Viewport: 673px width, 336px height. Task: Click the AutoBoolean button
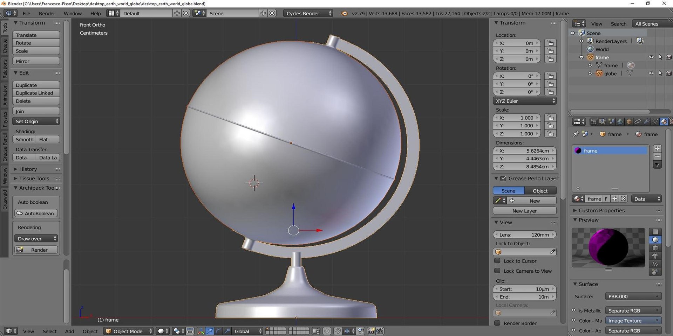(36, 213)
